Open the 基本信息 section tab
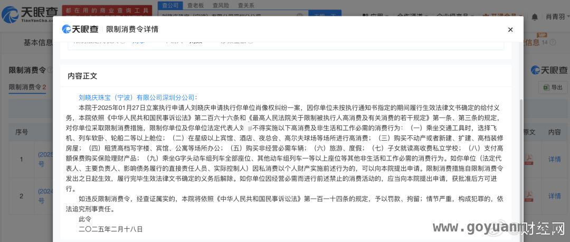Screen dimensions: 570x242 tap(38, 43)
